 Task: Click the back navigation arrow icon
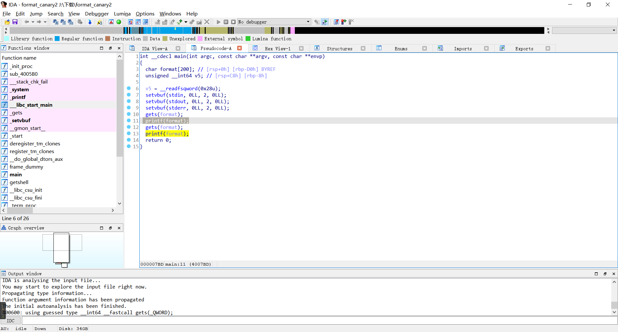[x=26, y=22]
